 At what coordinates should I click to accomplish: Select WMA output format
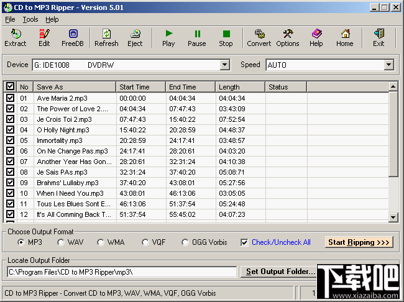[x=101, y=242]
